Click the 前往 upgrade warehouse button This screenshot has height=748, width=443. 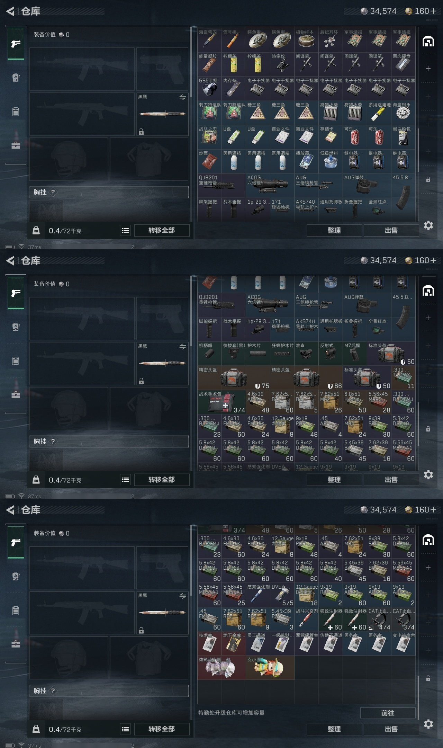pos(388,713)
